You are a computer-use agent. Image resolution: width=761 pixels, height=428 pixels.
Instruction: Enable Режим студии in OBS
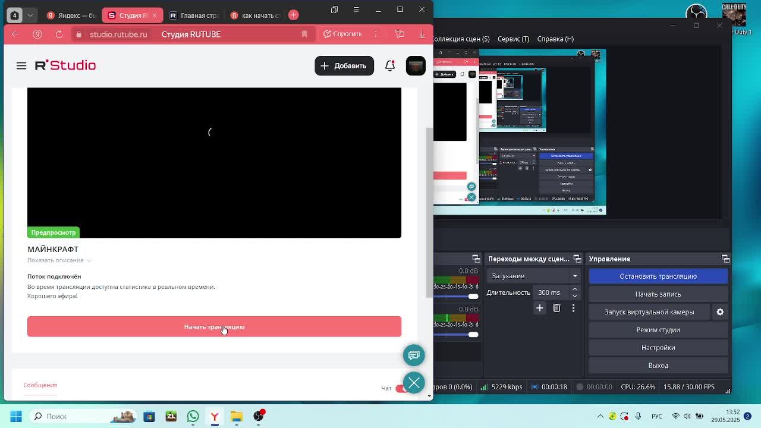[x=658, y=329]
